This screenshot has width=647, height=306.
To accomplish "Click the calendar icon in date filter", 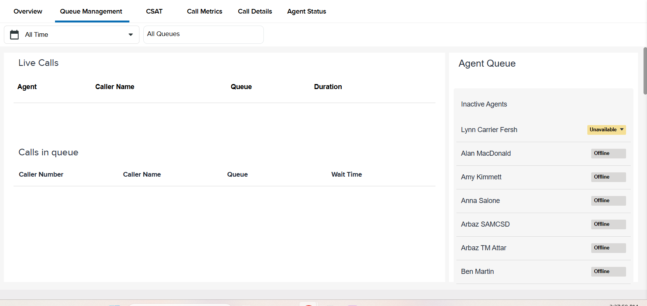I will coord(14,35).
